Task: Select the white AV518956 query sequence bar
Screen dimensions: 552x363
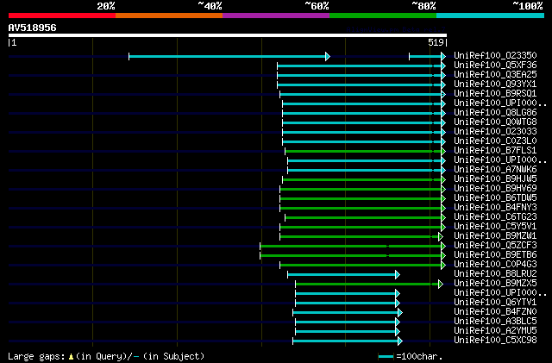Action: coord(228,35)
